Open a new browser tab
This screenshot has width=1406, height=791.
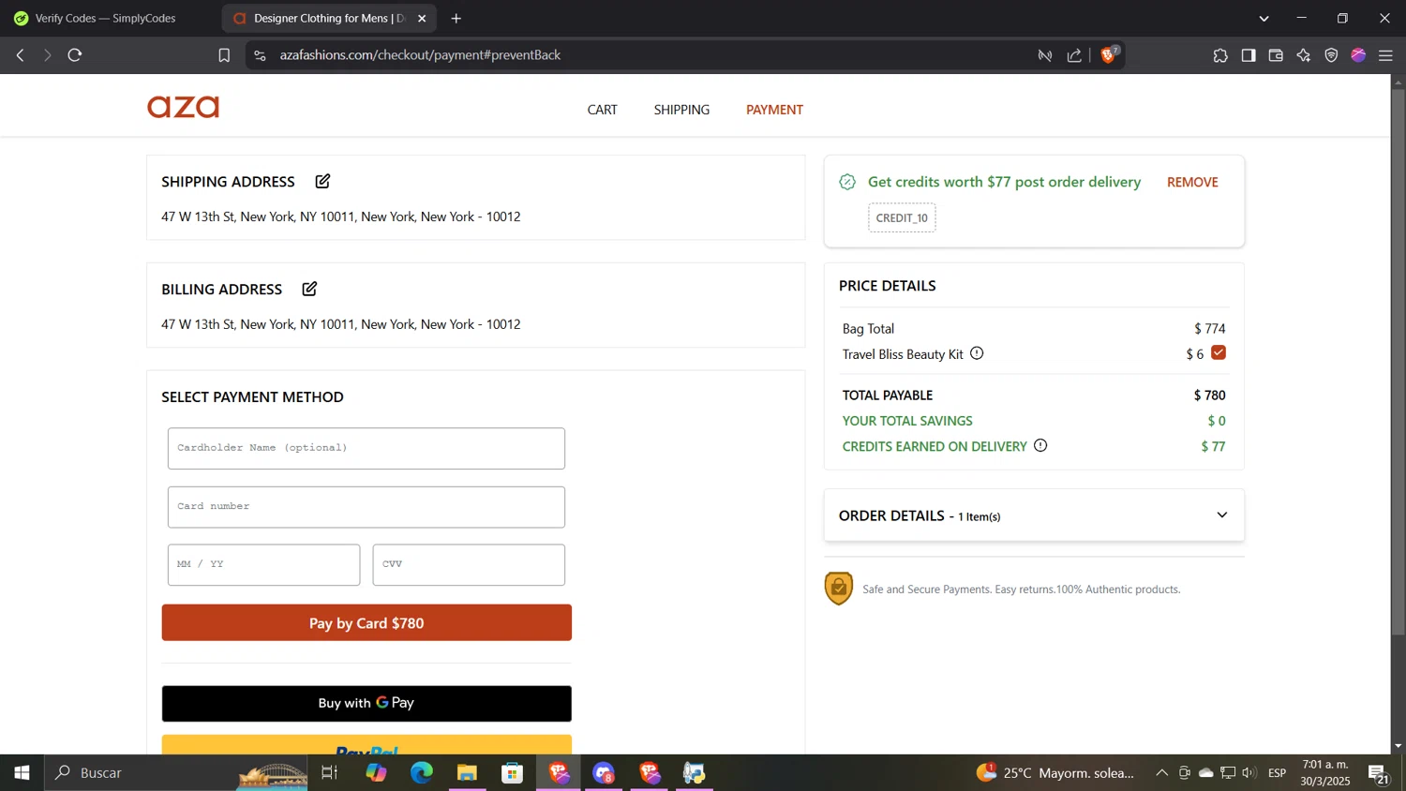[456, 18]
